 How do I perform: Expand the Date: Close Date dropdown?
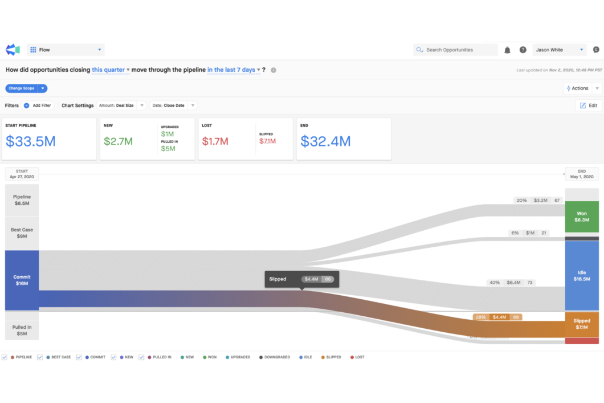[x=193, y=105]
